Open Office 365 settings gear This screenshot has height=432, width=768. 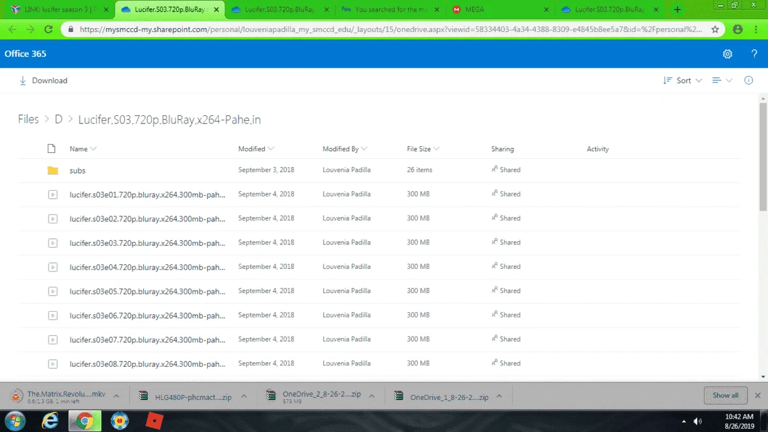(727, 54)
